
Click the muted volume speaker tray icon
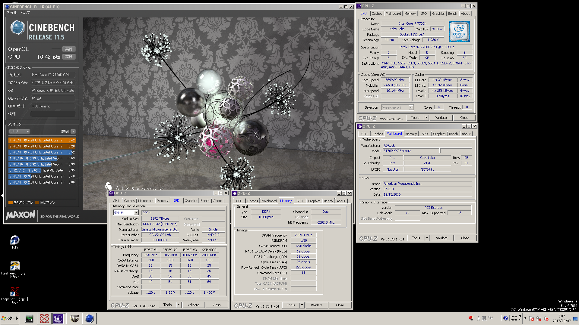(x=546, y=319)
